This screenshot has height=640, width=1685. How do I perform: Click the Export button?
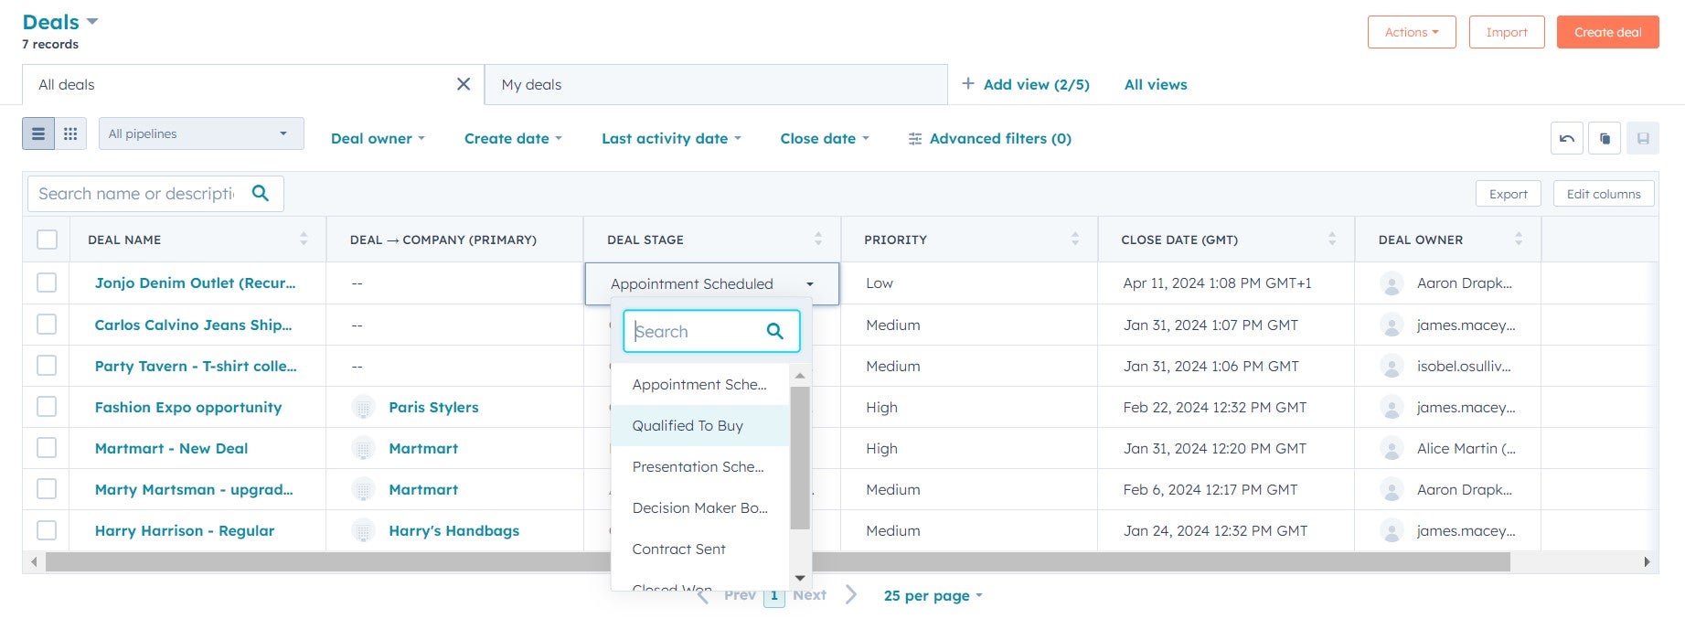[x=1509, y=194]
